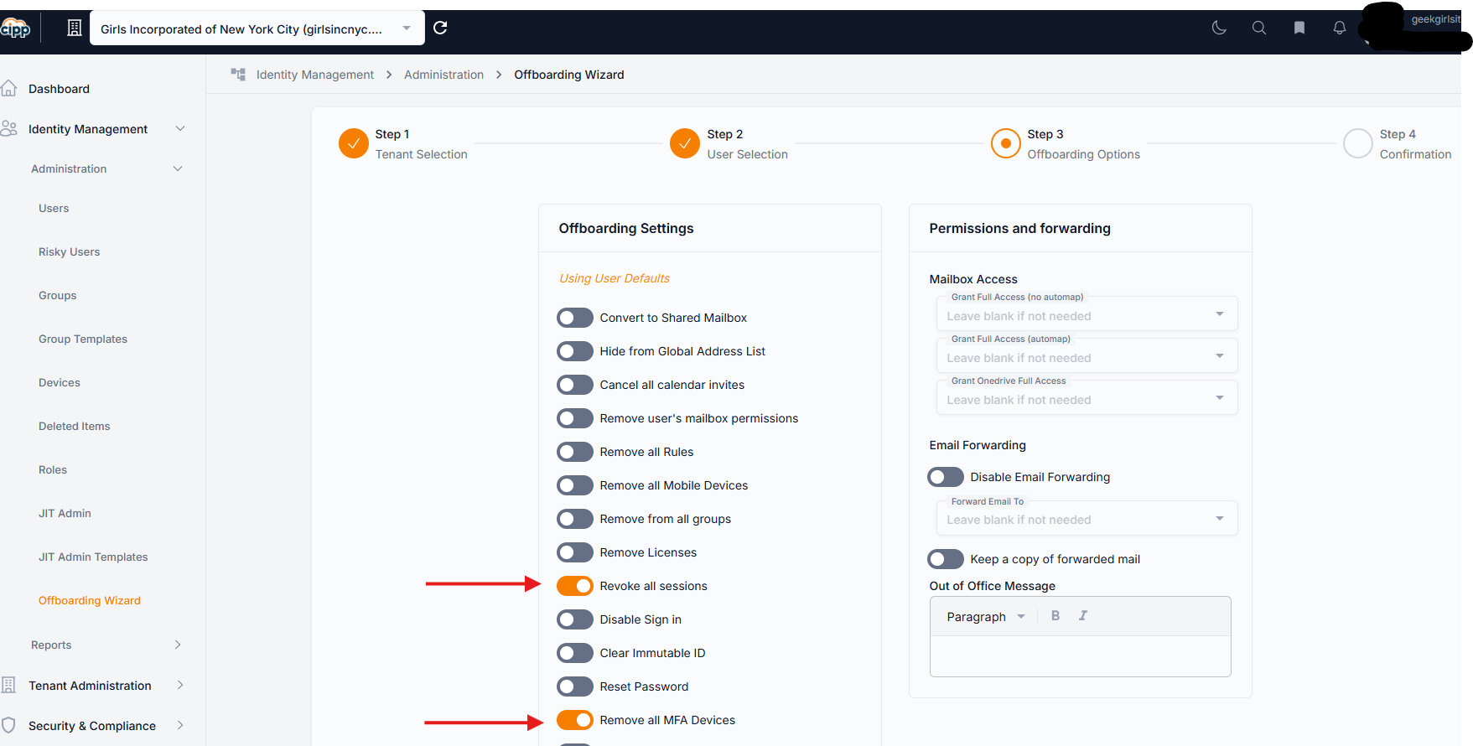Viewport: 1473px width, 746px height.
Task: Open the Risky Users sidebar item
Action: (69, 251)
